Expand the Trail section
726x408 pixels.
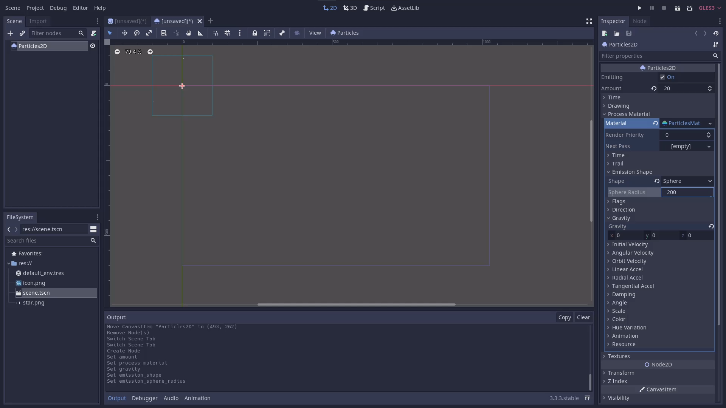click(x=618, y=164)
